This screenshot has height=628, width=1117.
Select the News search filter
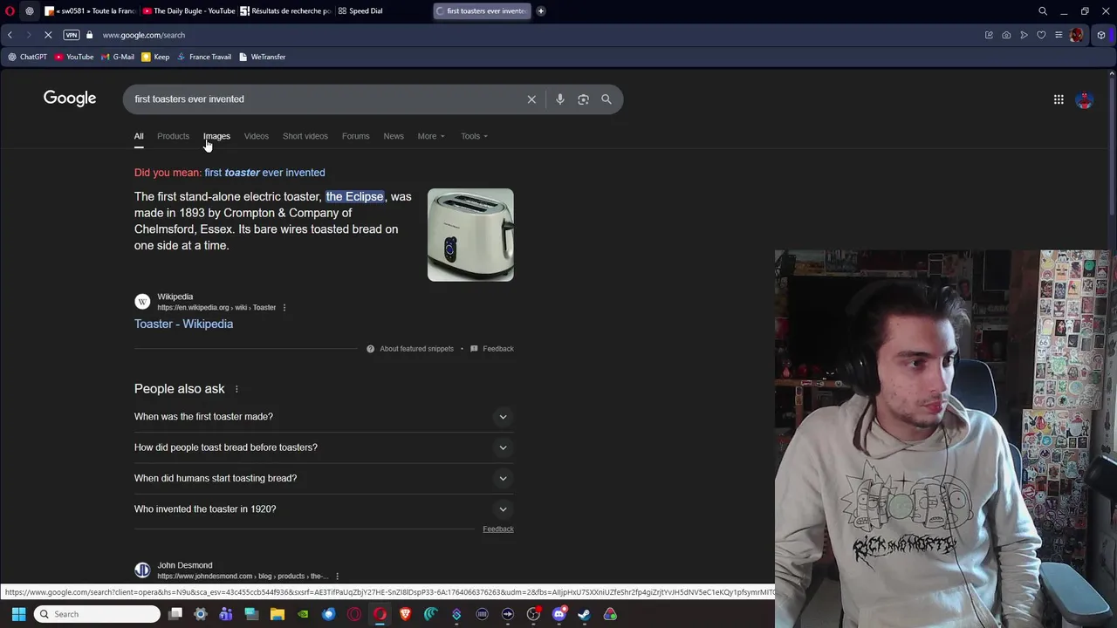(394, 136)
